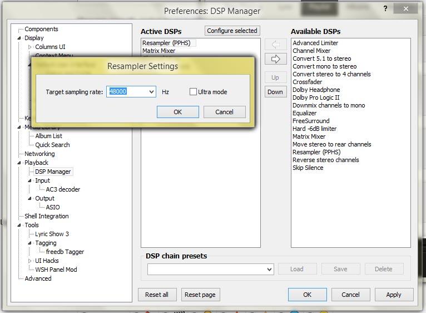Open the DSP chain presets dropdown
Screen dimensions: 426x313
(x=269, y=269)
